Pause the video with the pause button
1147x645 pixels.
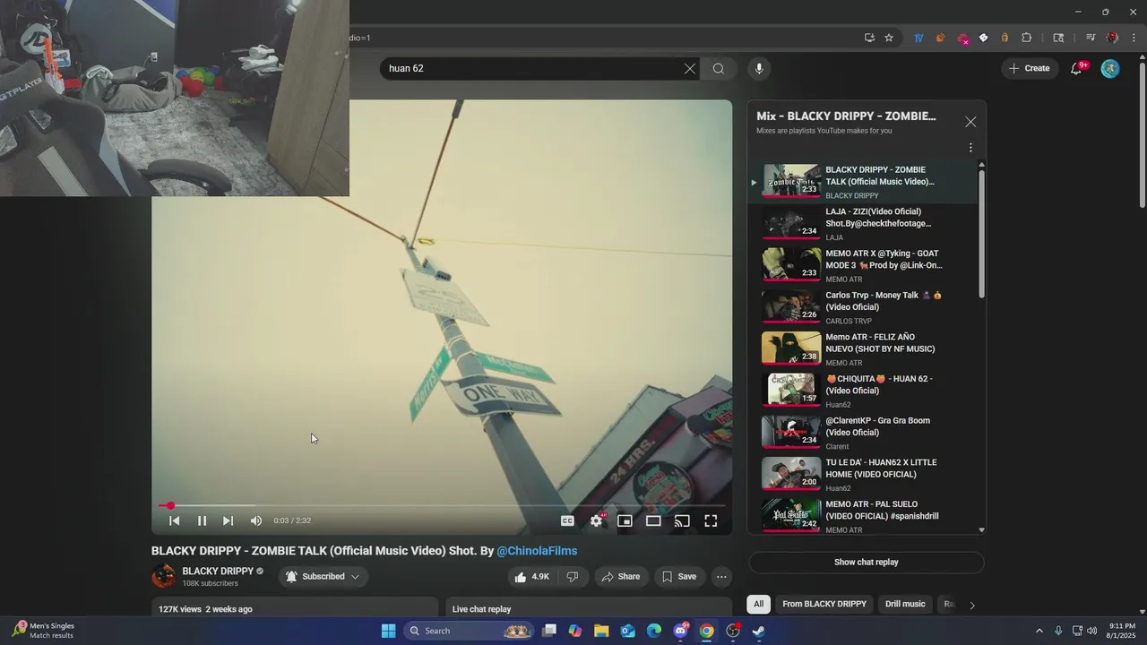pyautogui.click(x=202, y=520)
